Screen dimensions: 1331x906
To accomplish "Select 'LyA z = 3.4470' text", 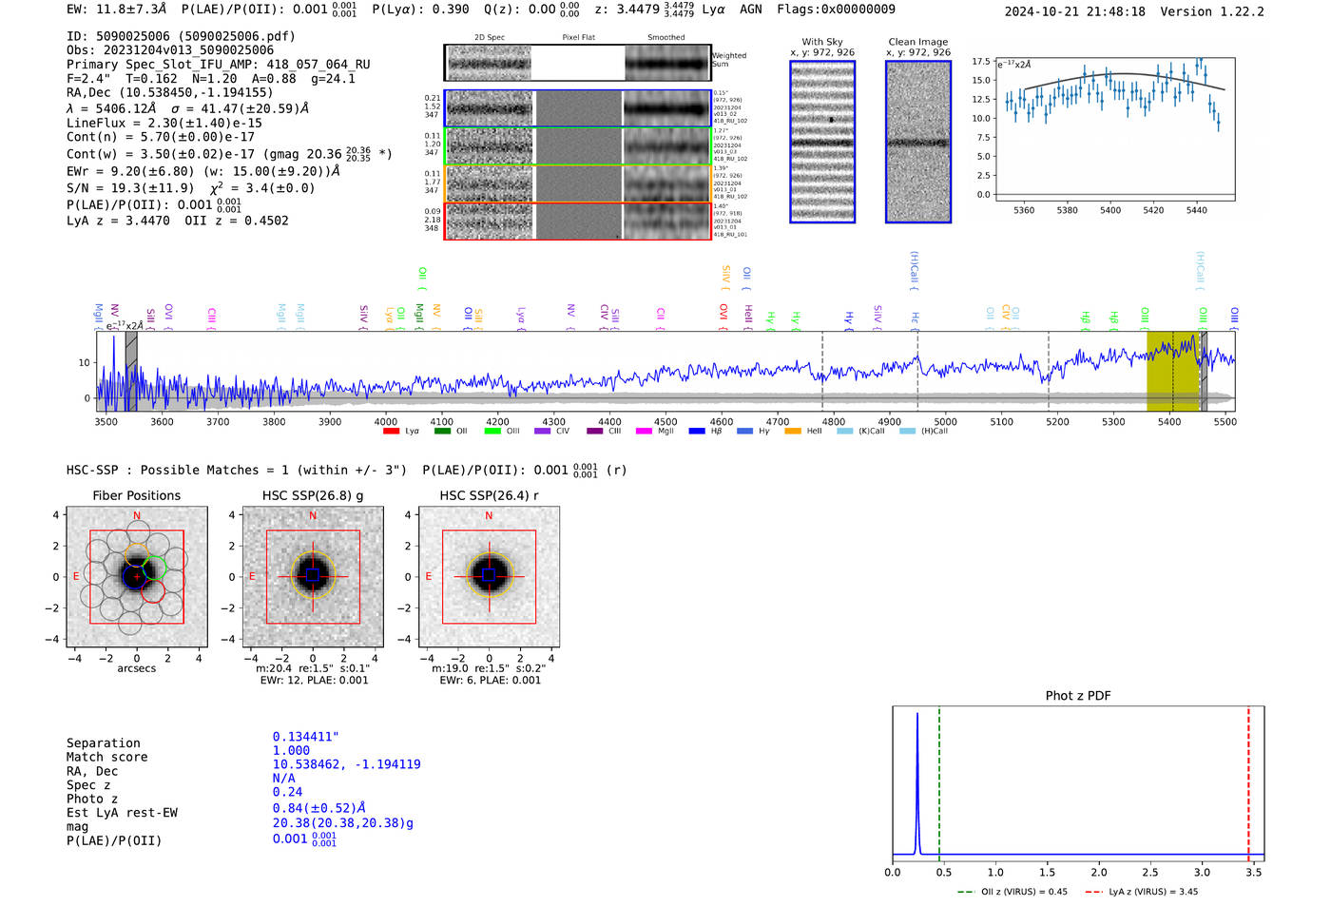I will click(118, 221).
